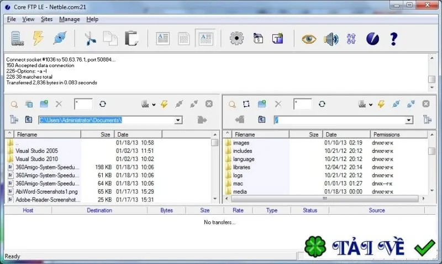Open the Sites menu
Viewport: 442px width, 264px height.
(46, 19)
